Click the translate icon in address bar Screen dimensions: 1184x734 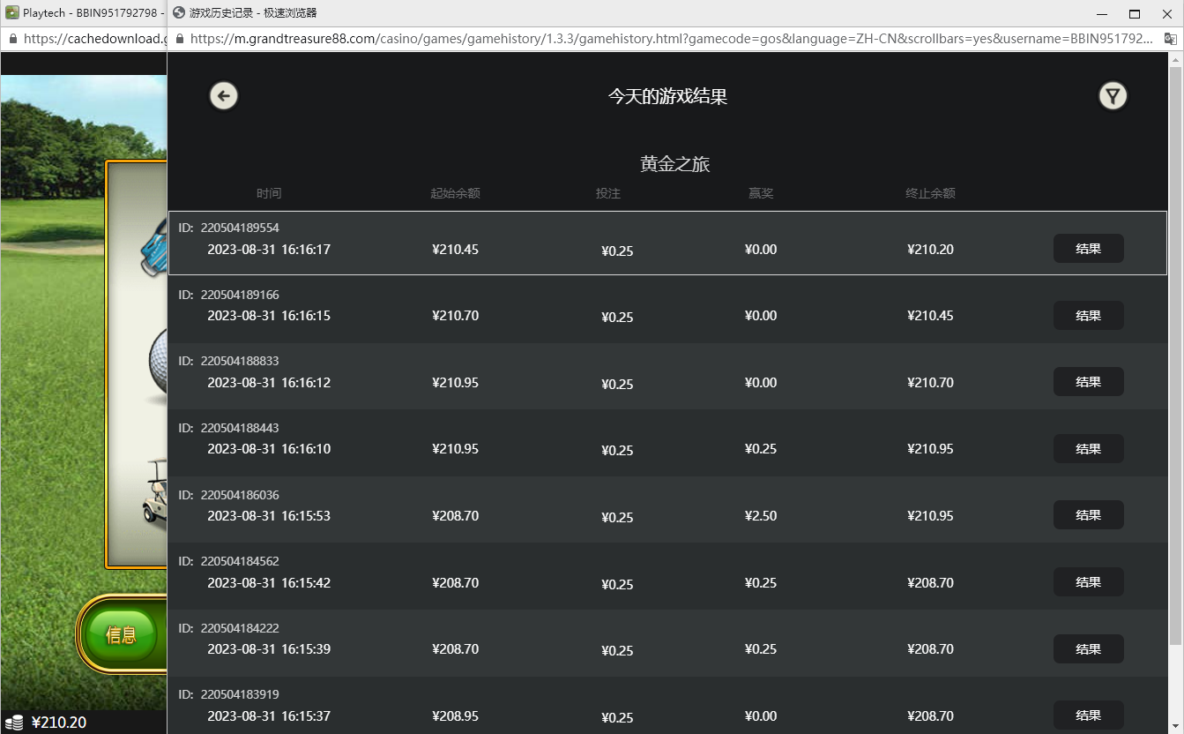point(1172,39)
